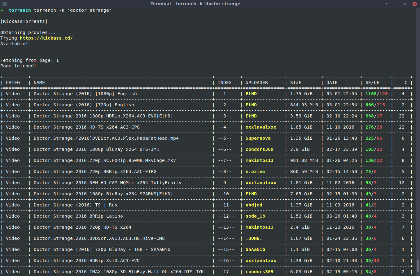The width and height of the screenshot is (420, 276).
Task: Click the UPLOADER column header
Action: pyautogui.click(x=257, y=83)
